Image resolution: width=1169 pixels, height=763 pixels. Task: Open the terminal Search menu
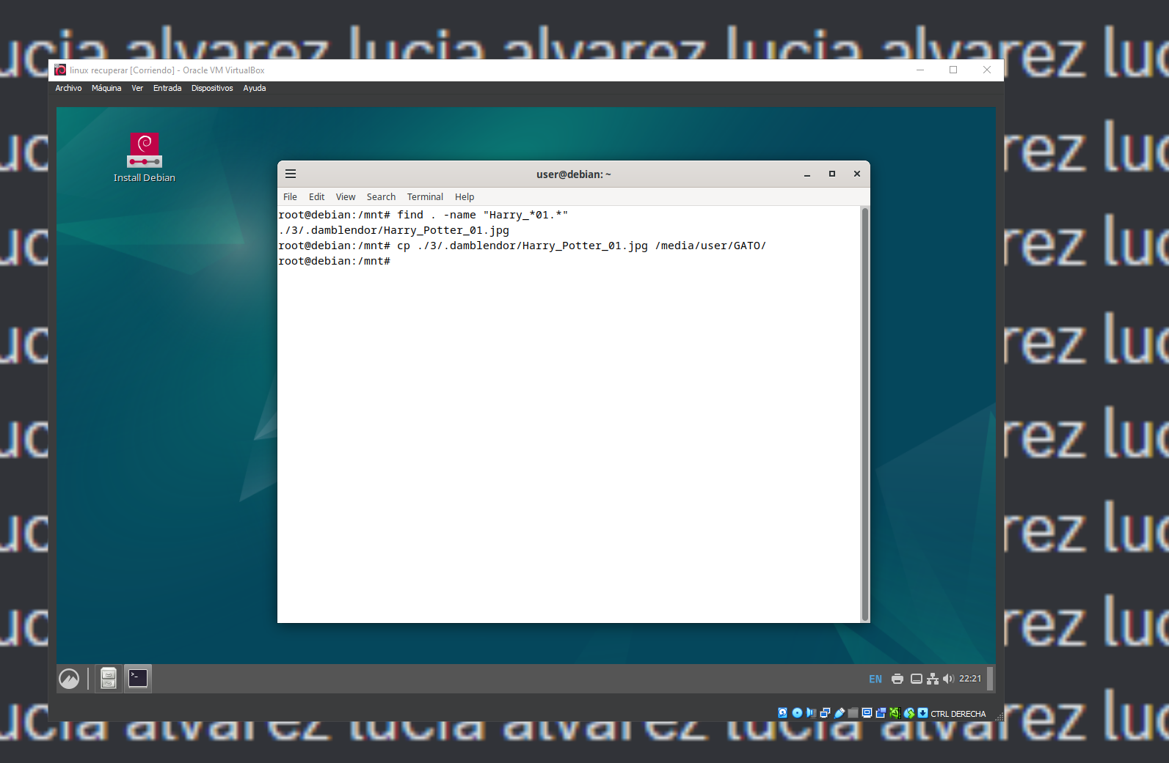[x=381, y=196]
